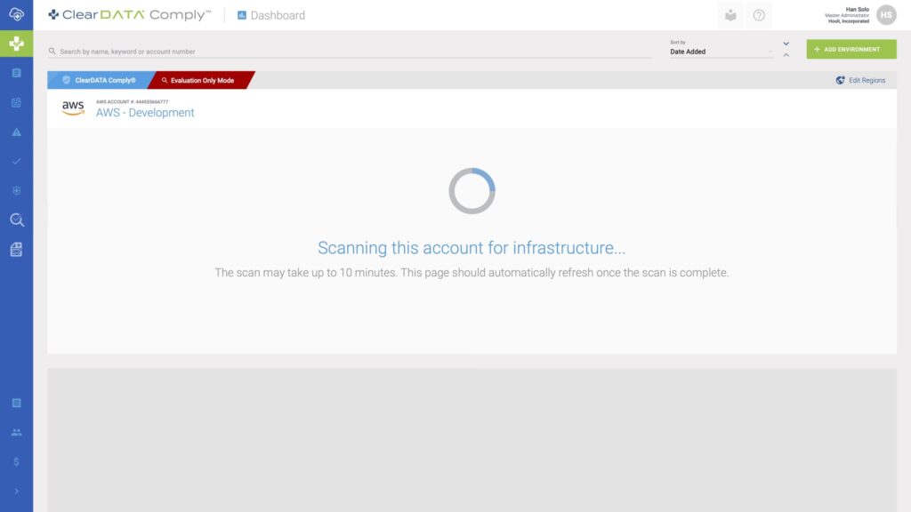Screen dimensions: 911x512
Task: Click the reading guide icon in header
Action: click(730, 15)
